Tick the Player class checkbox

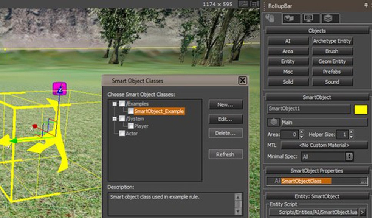131,126
